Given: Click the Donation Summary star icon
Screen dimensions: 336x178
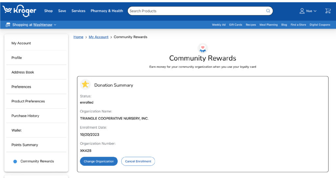Looking at the screenshot, I should click(85, 84).
